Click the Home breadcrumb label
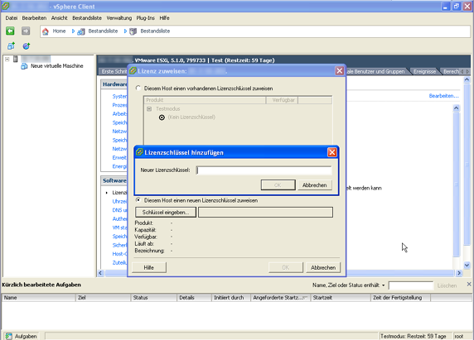Image resolution: width=474 pixels, height=340 pixels. coord(59,31)
